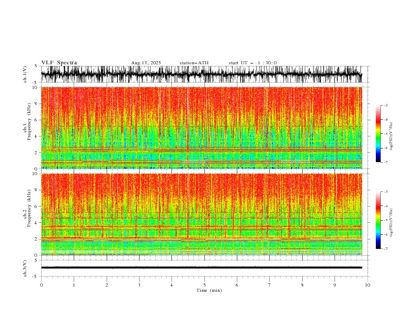Click the "4" kHz tick on the ch.2 frequency axis

[x=36, y=223]
